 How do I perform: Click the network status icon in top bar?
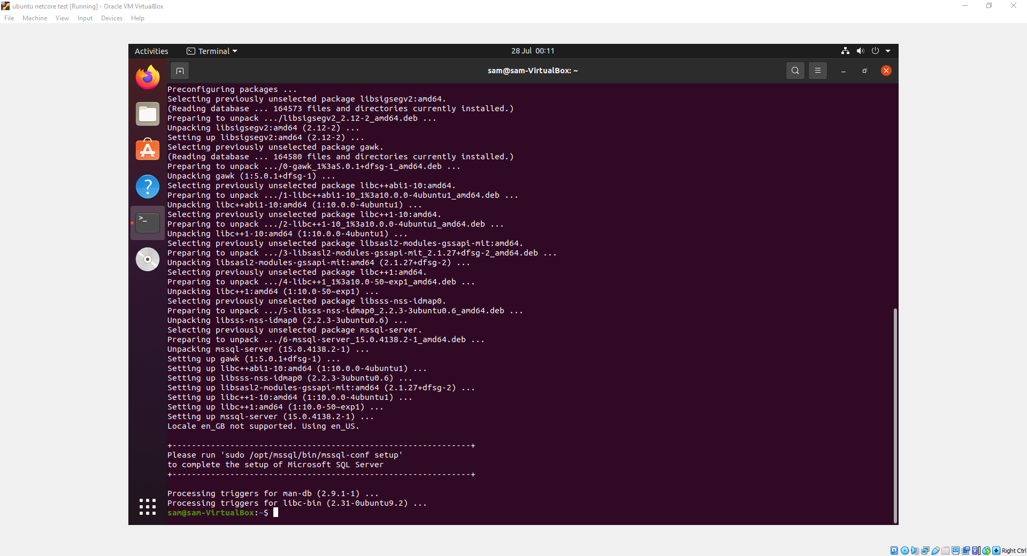tap(845, 51)
